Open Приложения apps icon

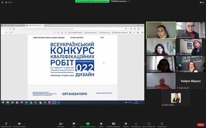pos(136,124)
